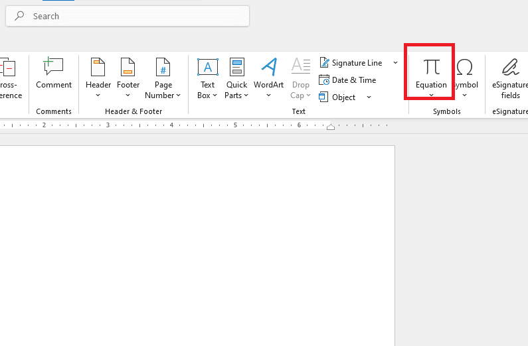Expand the Page Number dropdown arrow

click(179, 95)
